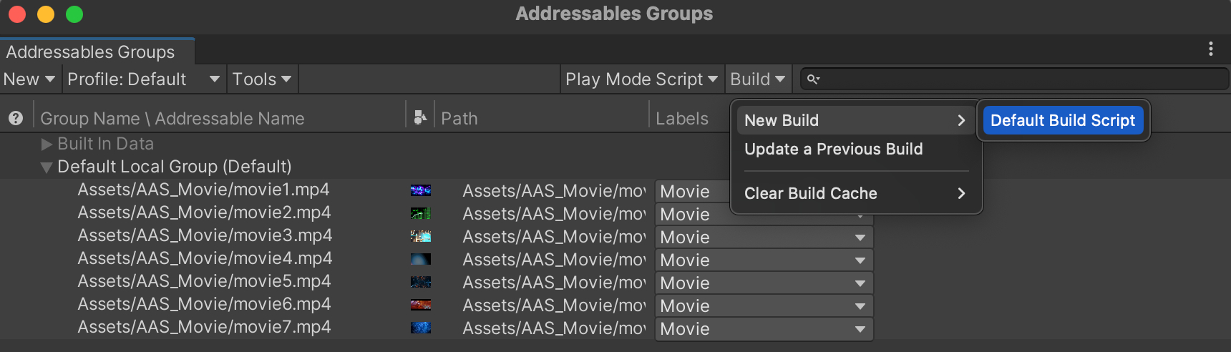This screenshot has height=352, width=1231.
Task: Select movie3.mp4 thumbnail icon
Action: click(421, 236)
